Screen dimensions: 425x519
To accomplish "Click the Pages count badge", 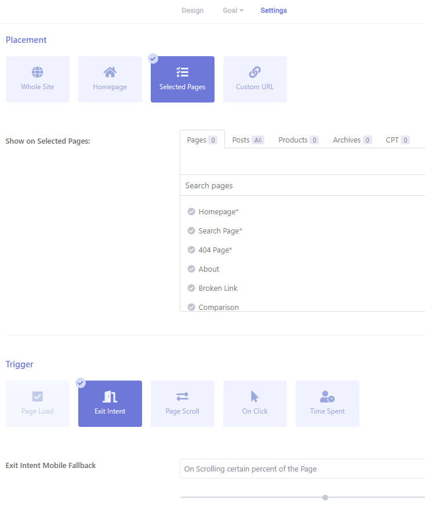I will tap(213, 140).
